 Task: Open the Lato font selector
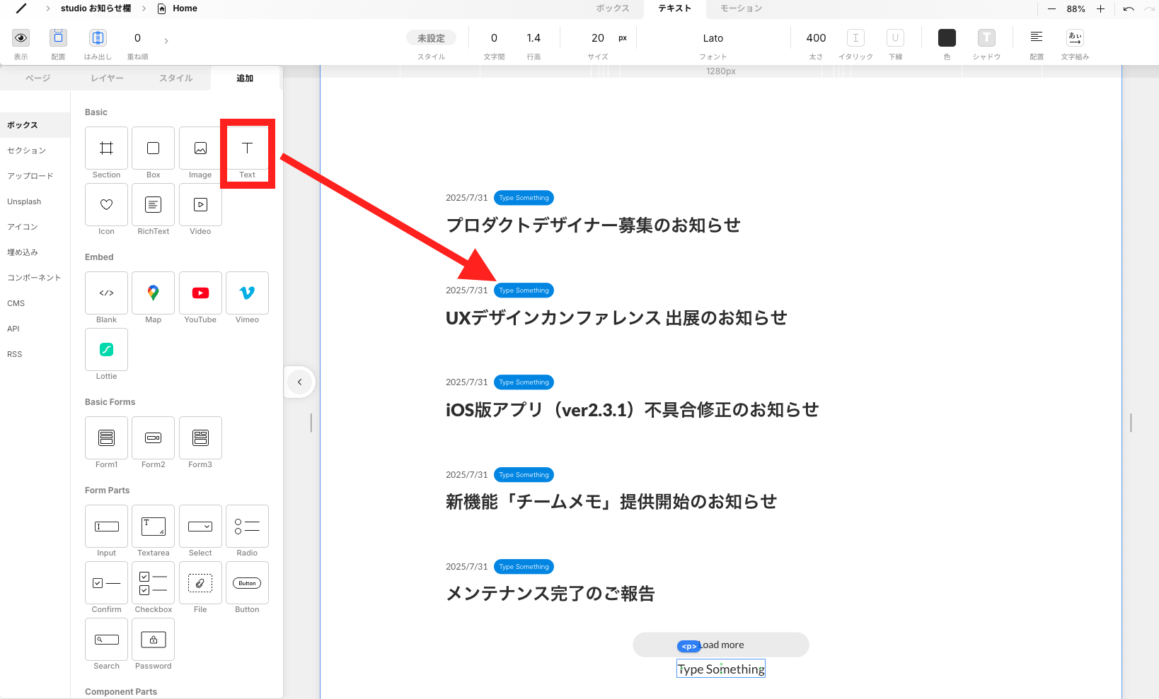pyautogui.click(x=713, y=37)
